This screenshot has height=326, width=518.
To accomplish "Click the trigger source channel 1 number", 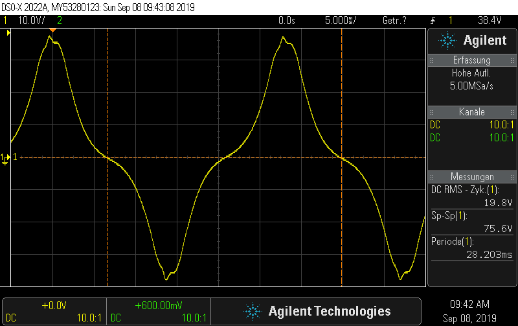I will click(450, 21).
